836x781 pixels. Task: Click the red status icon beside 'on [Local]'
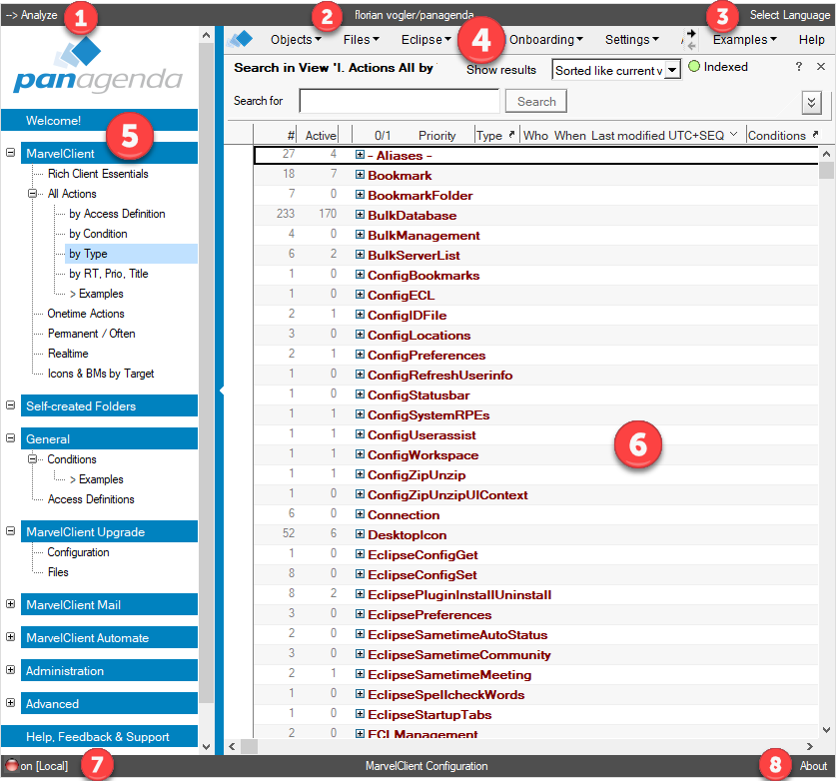click(x=12, y=766)
